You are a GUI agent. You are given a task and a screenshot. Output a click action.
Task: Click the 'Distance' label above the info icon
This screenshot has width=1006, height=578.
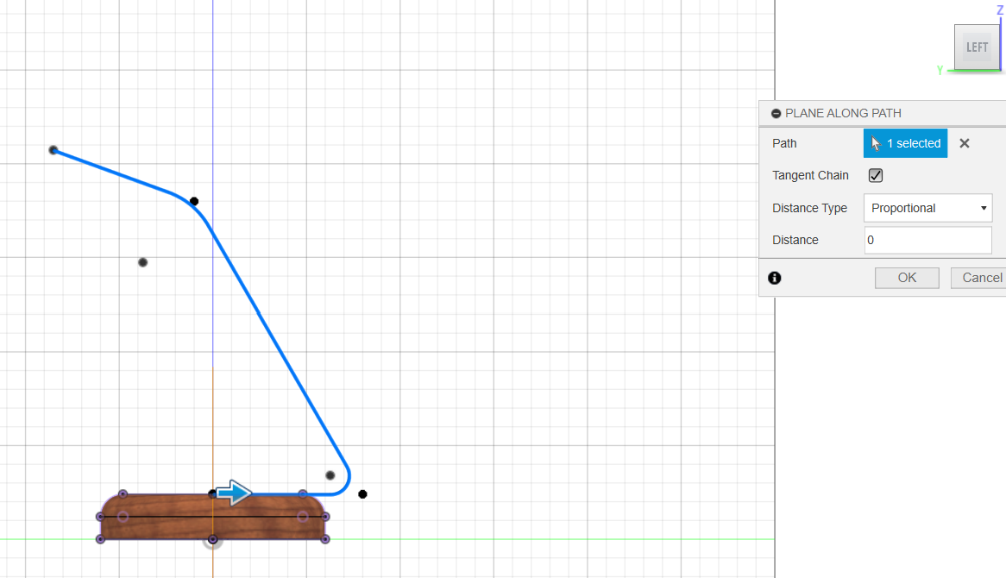click(x=795, y=240)
